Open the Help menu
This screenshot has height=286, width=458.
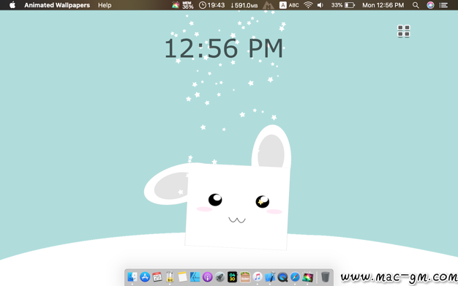pyautogui.click(x=105, y=5)
